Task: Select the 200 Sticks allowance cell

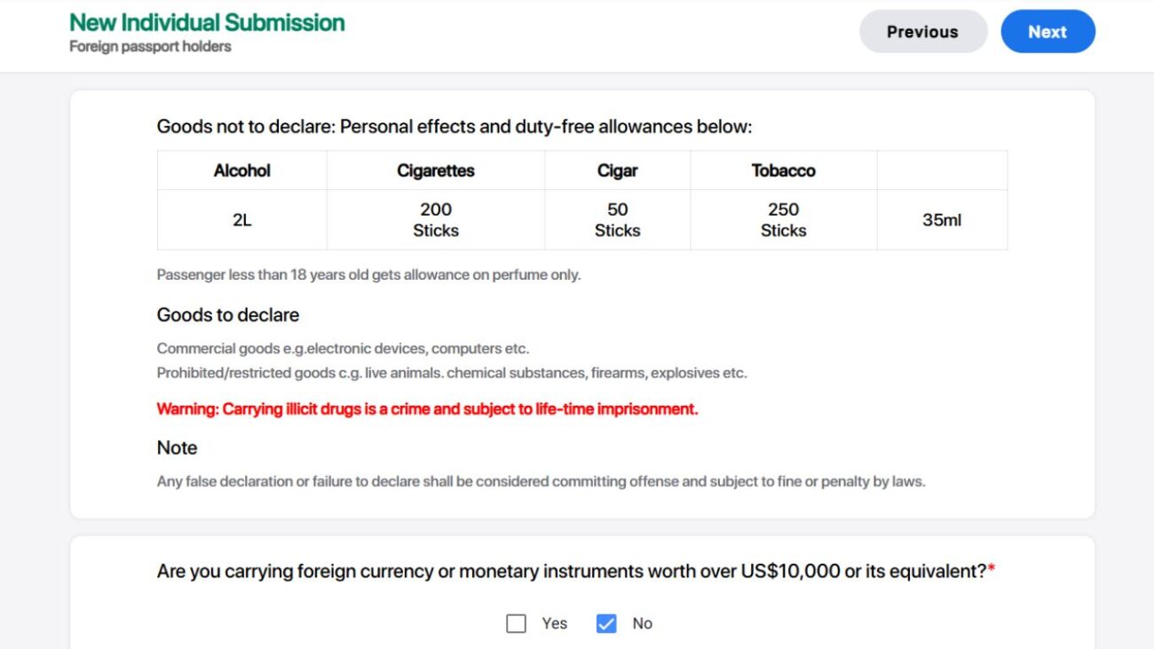Action: click(435, 220)
